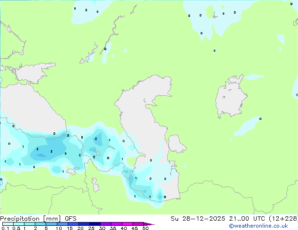Click the '0.5' legend scale label
298x230 pixels.
(16, 228)
